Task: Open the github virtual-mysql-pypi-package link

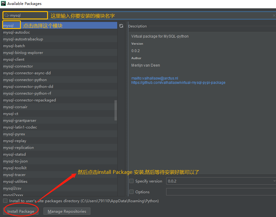Action: [x=178, y=83]
